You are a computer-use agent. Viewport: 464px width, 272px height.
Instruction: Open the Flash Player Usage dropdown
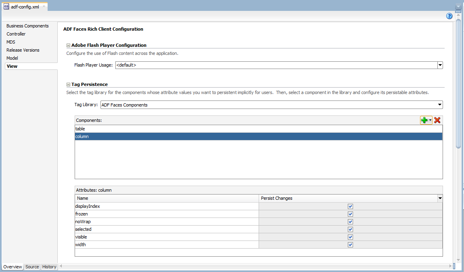[440, 65]
